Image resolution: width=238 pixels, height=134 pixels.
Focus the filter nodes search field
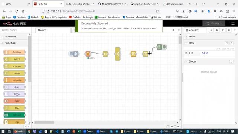pyautogui.click(x=16, y=30)
